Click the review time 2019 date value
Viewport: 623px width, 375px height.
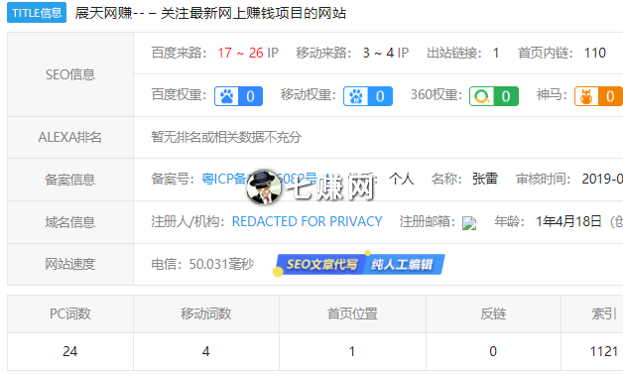602,179
